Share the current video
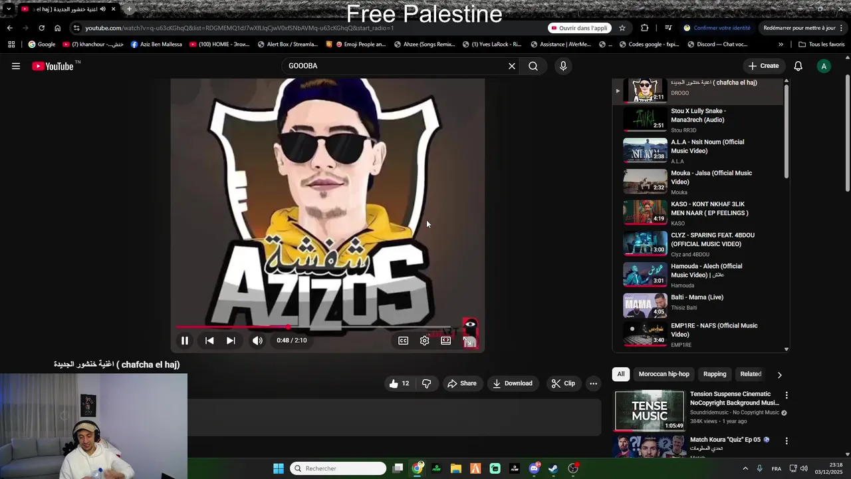The width and height of the screenshot is (851, 479). tap(462, 383)
